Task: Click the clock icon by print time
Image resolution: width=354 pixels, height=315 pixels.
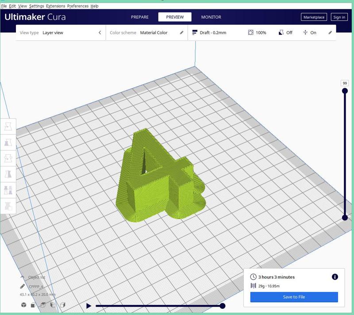Action: pyautogui.click(x=253, y=277)
